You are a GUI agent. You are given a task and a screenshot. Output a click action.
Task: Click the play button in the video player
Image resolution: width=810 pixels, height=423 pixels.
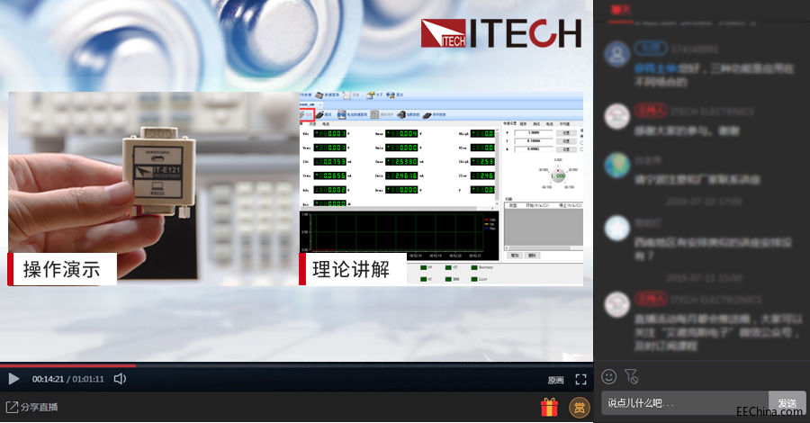(13, 380)
